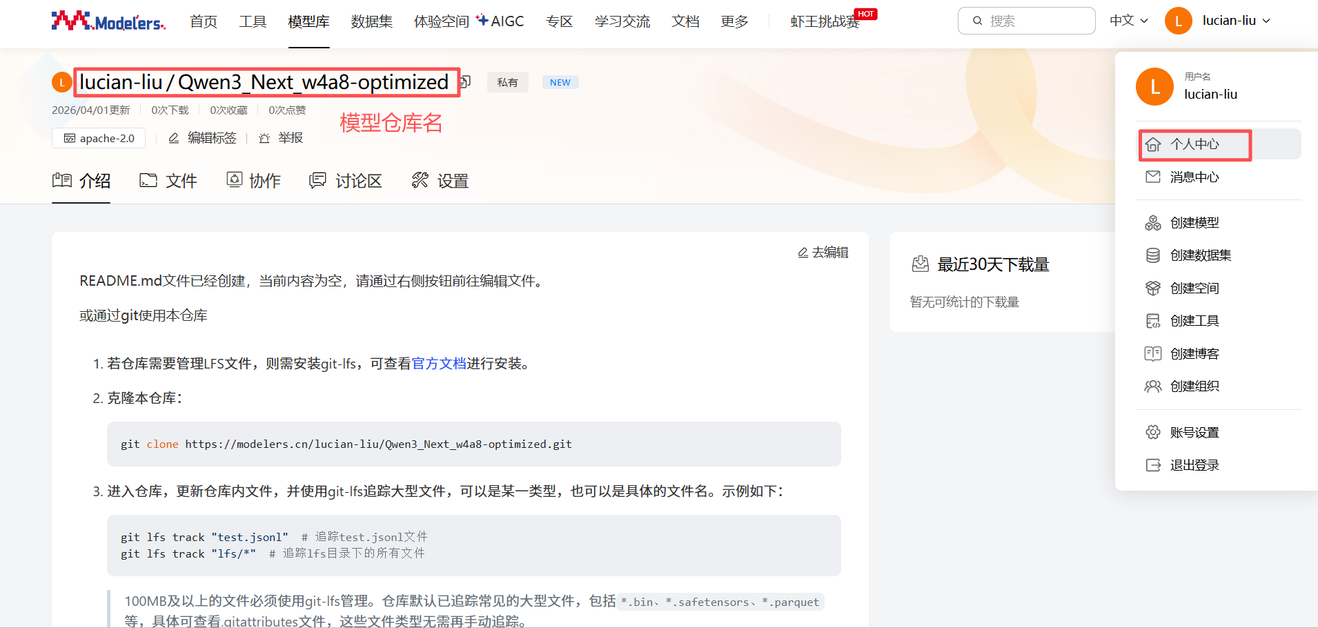
Task: Expand the 中文 language dropdown
Action: pos(1128,21)
